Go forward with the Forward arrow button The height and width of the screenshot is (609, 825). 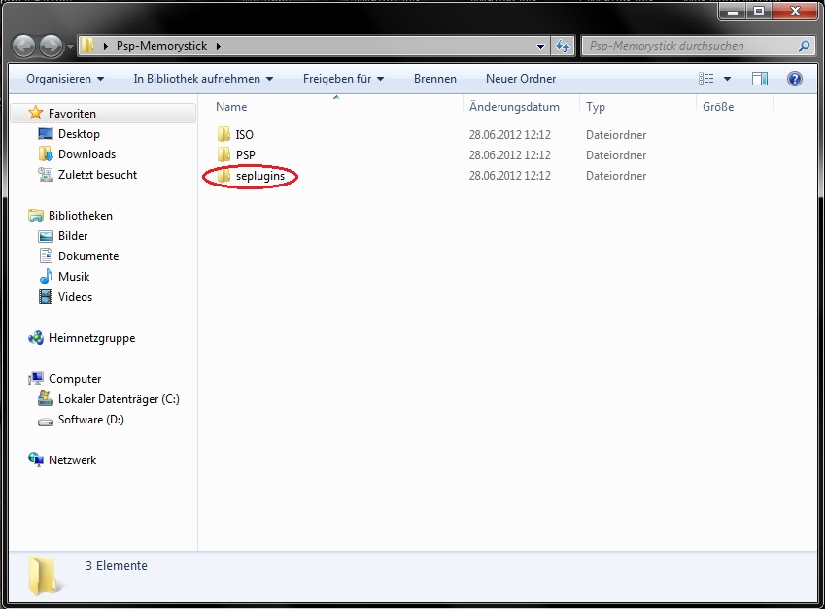(x=52, y=47)
